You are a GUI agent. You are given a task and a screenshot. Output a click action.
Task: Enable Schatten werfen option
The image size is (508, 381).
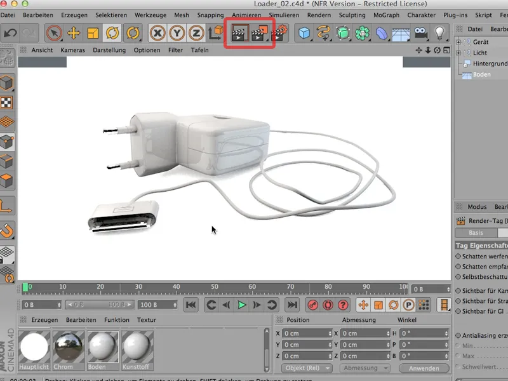pos(458,256)
